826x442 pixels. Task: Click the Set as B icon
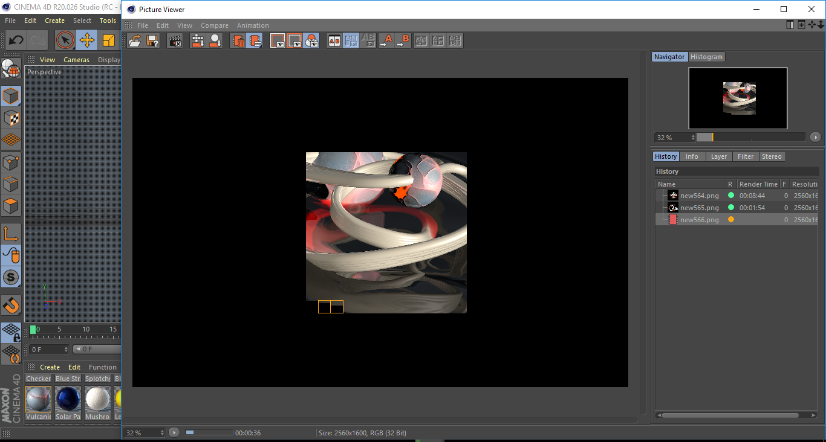403,41
